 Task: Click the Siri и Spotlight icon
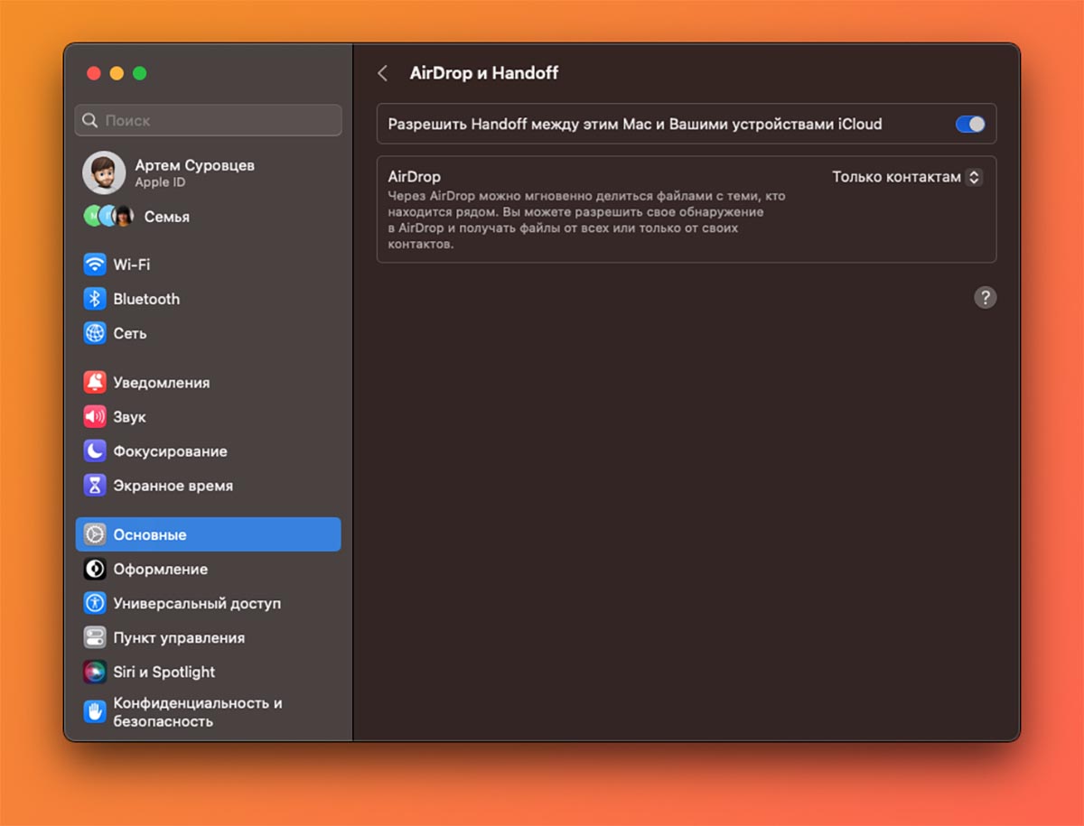[x=95, y=672]
